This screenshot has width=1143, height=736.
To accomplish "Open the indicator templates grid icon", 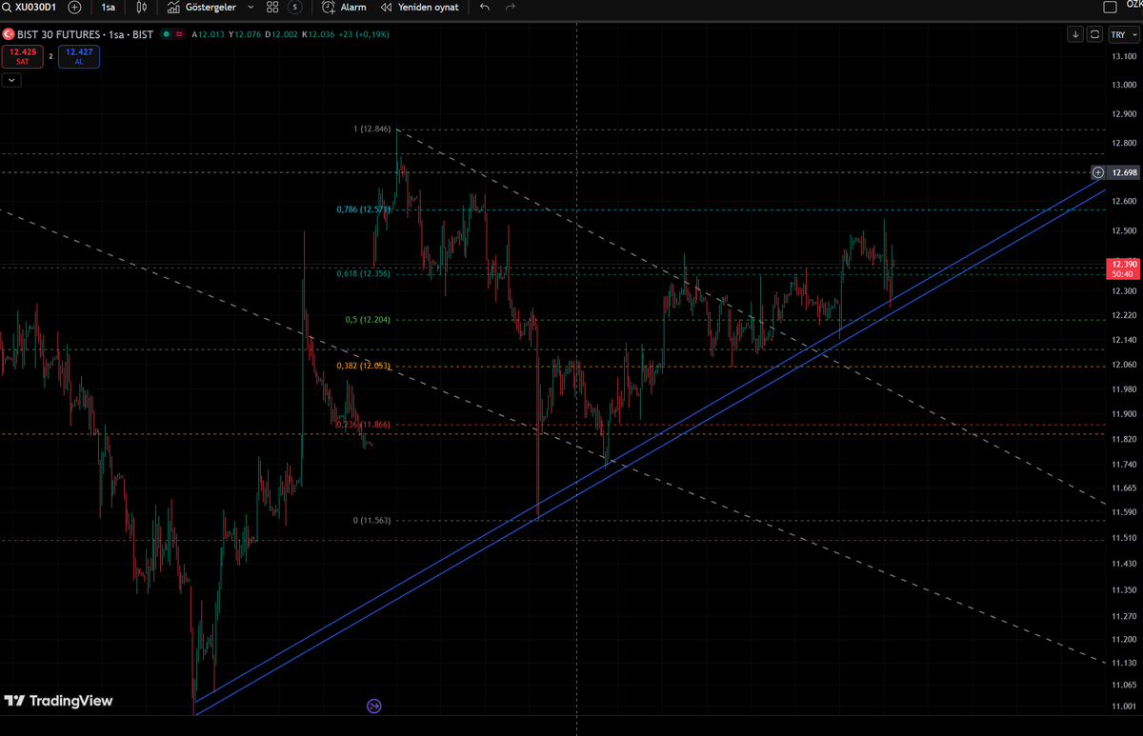I will 272,7.
